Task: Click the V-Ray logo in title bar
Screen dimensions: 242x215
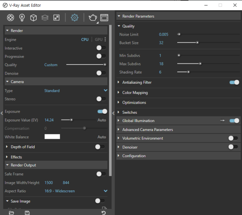Action: [5, 5]
